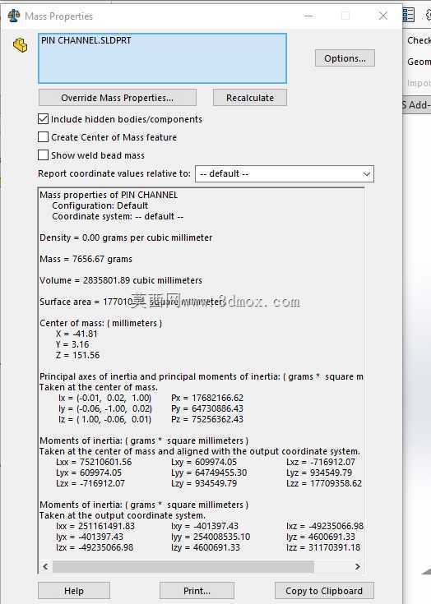Uncheck Include hidden bodies/components
Image resolution: width=431 pixels, height=604 pixels.
pyautogui.click(x=43, y=119)
